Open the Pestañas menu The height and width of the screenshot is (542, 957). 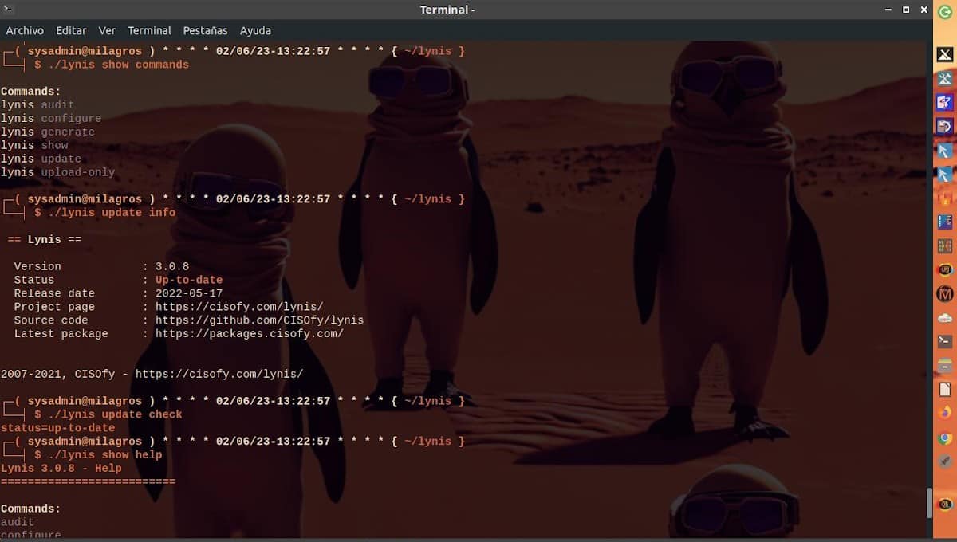pyautogui.click(x=205, y=30)
